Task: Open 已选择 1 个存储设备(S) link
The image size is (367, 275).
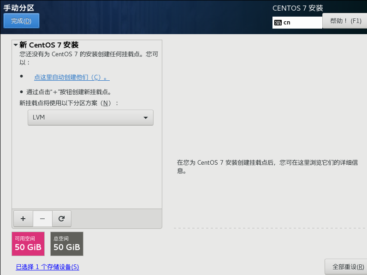Action: click(47, 267)
